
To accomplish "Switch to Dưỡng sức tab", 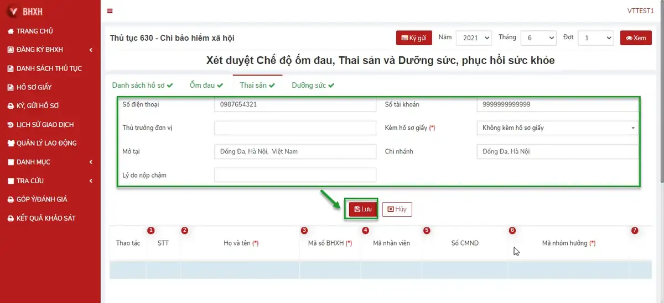I will [x=313, y=86].
